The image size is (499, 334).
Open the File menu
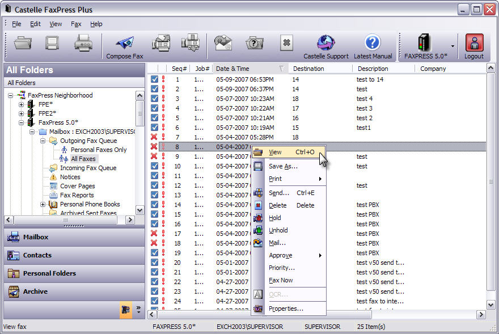pos(16,24)
